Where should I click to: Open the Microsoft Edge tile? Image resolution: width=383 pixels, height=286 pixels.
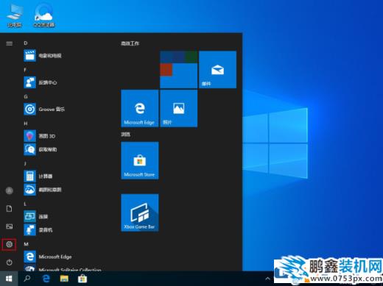tap(139, 108)
